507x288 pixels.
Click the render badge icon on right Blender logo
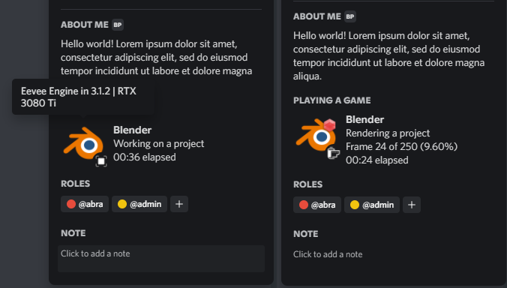pyautogui.click(x=333, y=152)
